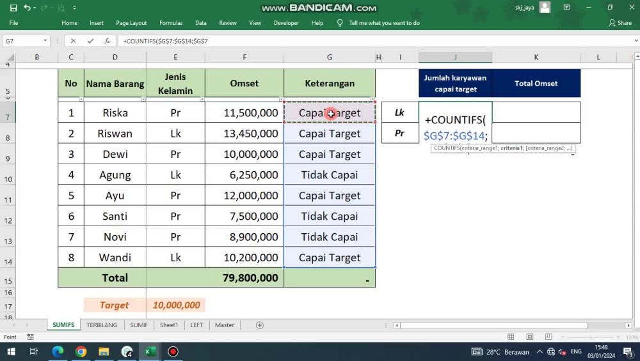Select column K header
This screenshot has height=361, width=640.
tap(536, 58)
